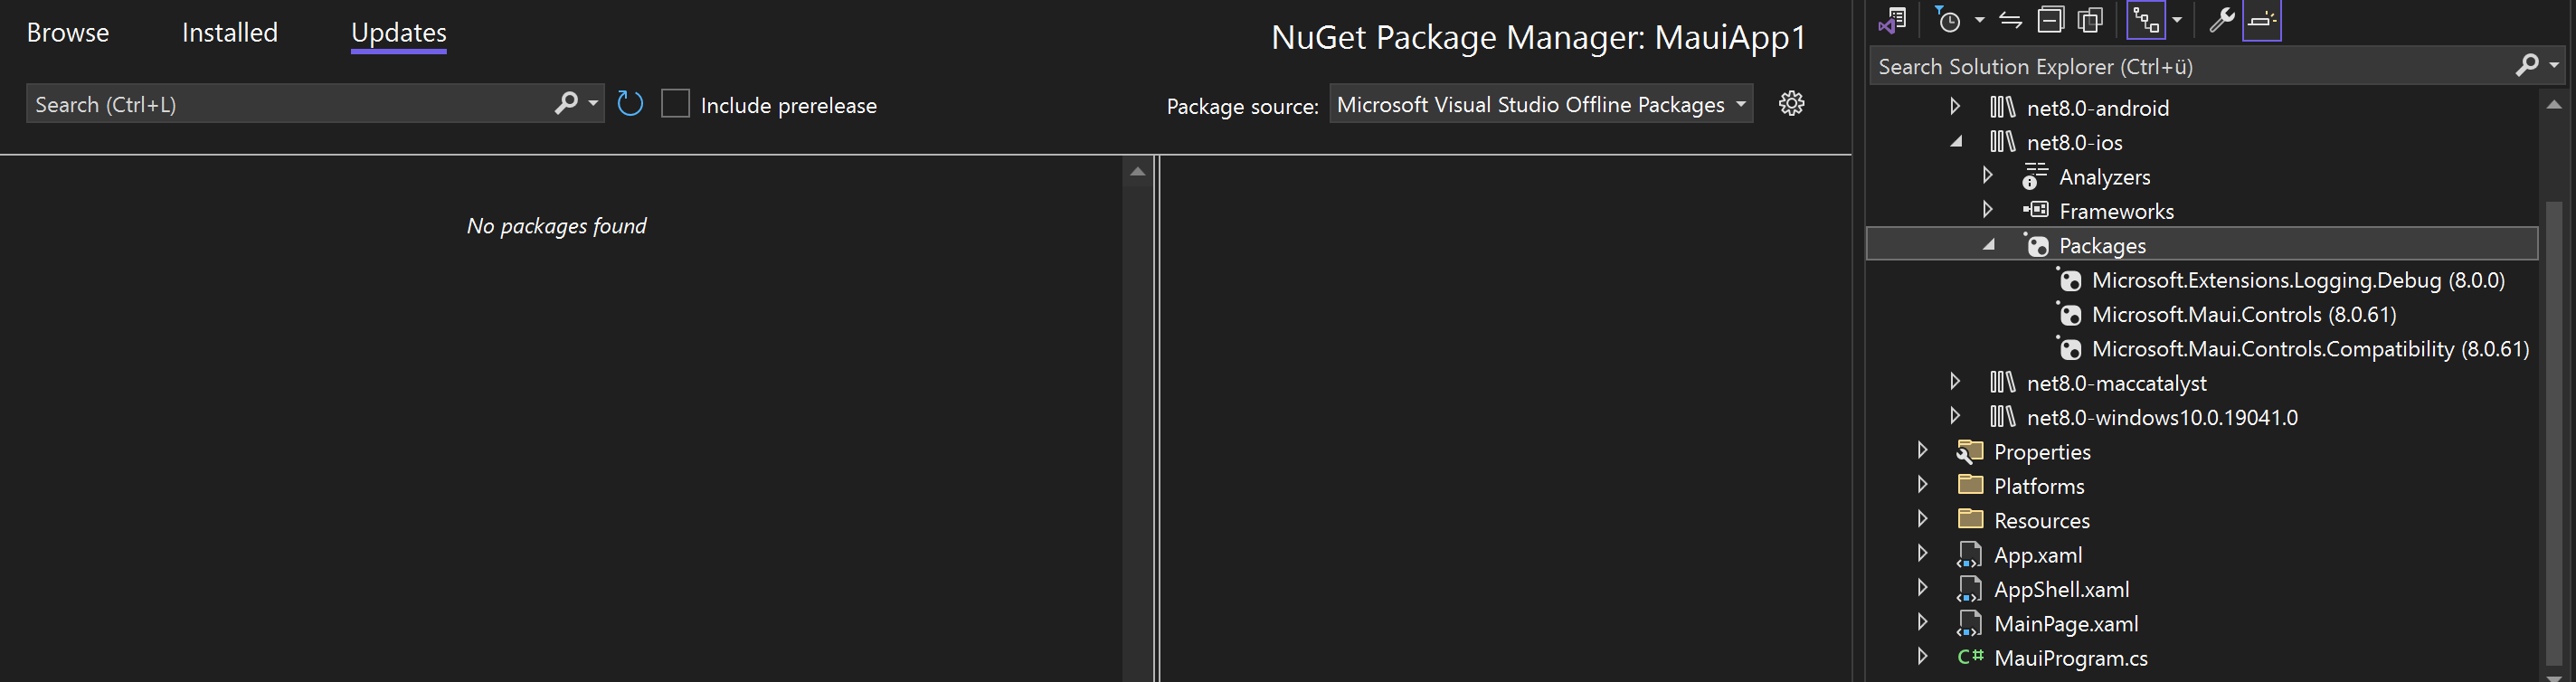Expand the Properties folder
The height and width of the screenshot is (682, 2576).
[1921, 450]
